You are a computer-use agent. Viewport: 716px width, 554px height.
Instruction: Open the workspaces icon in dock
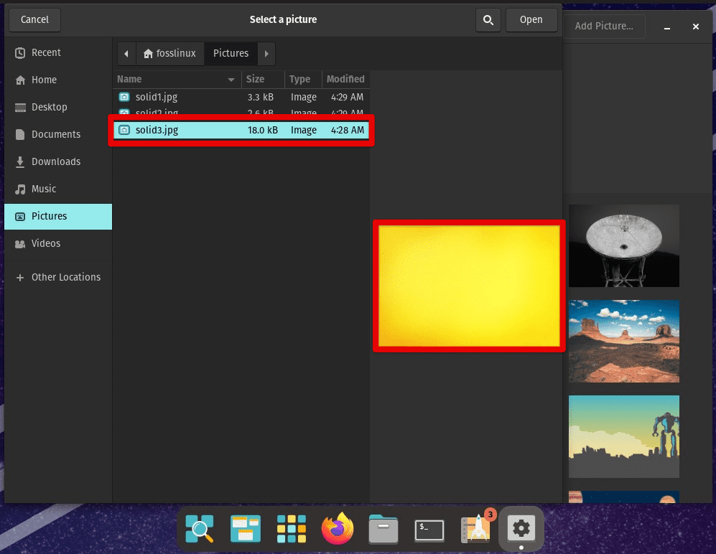click(246, 530)
